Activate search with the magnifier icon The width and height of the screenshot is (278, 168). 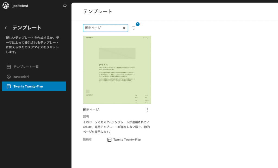[x=64, y=5]
